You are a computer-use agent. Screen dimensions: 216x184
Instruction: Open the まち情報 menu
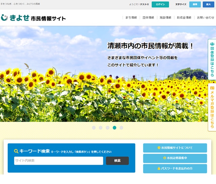point(131,18)
